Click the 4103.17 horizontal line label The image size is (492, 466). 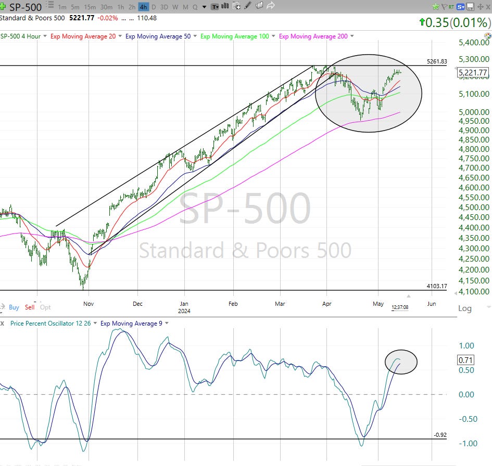437,286
